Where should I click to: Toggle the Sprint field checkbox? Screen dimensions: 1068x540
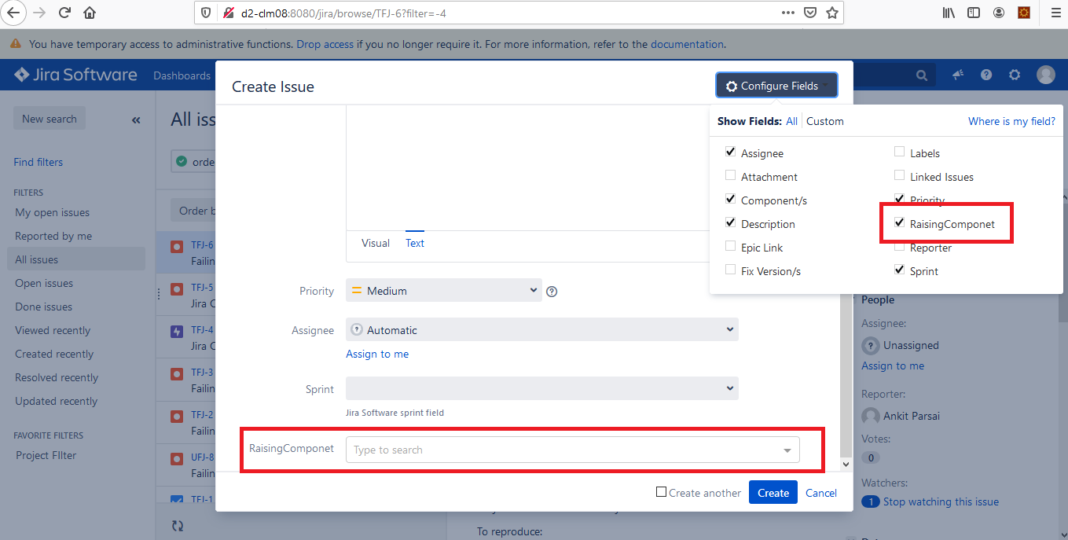click(900, 270)
